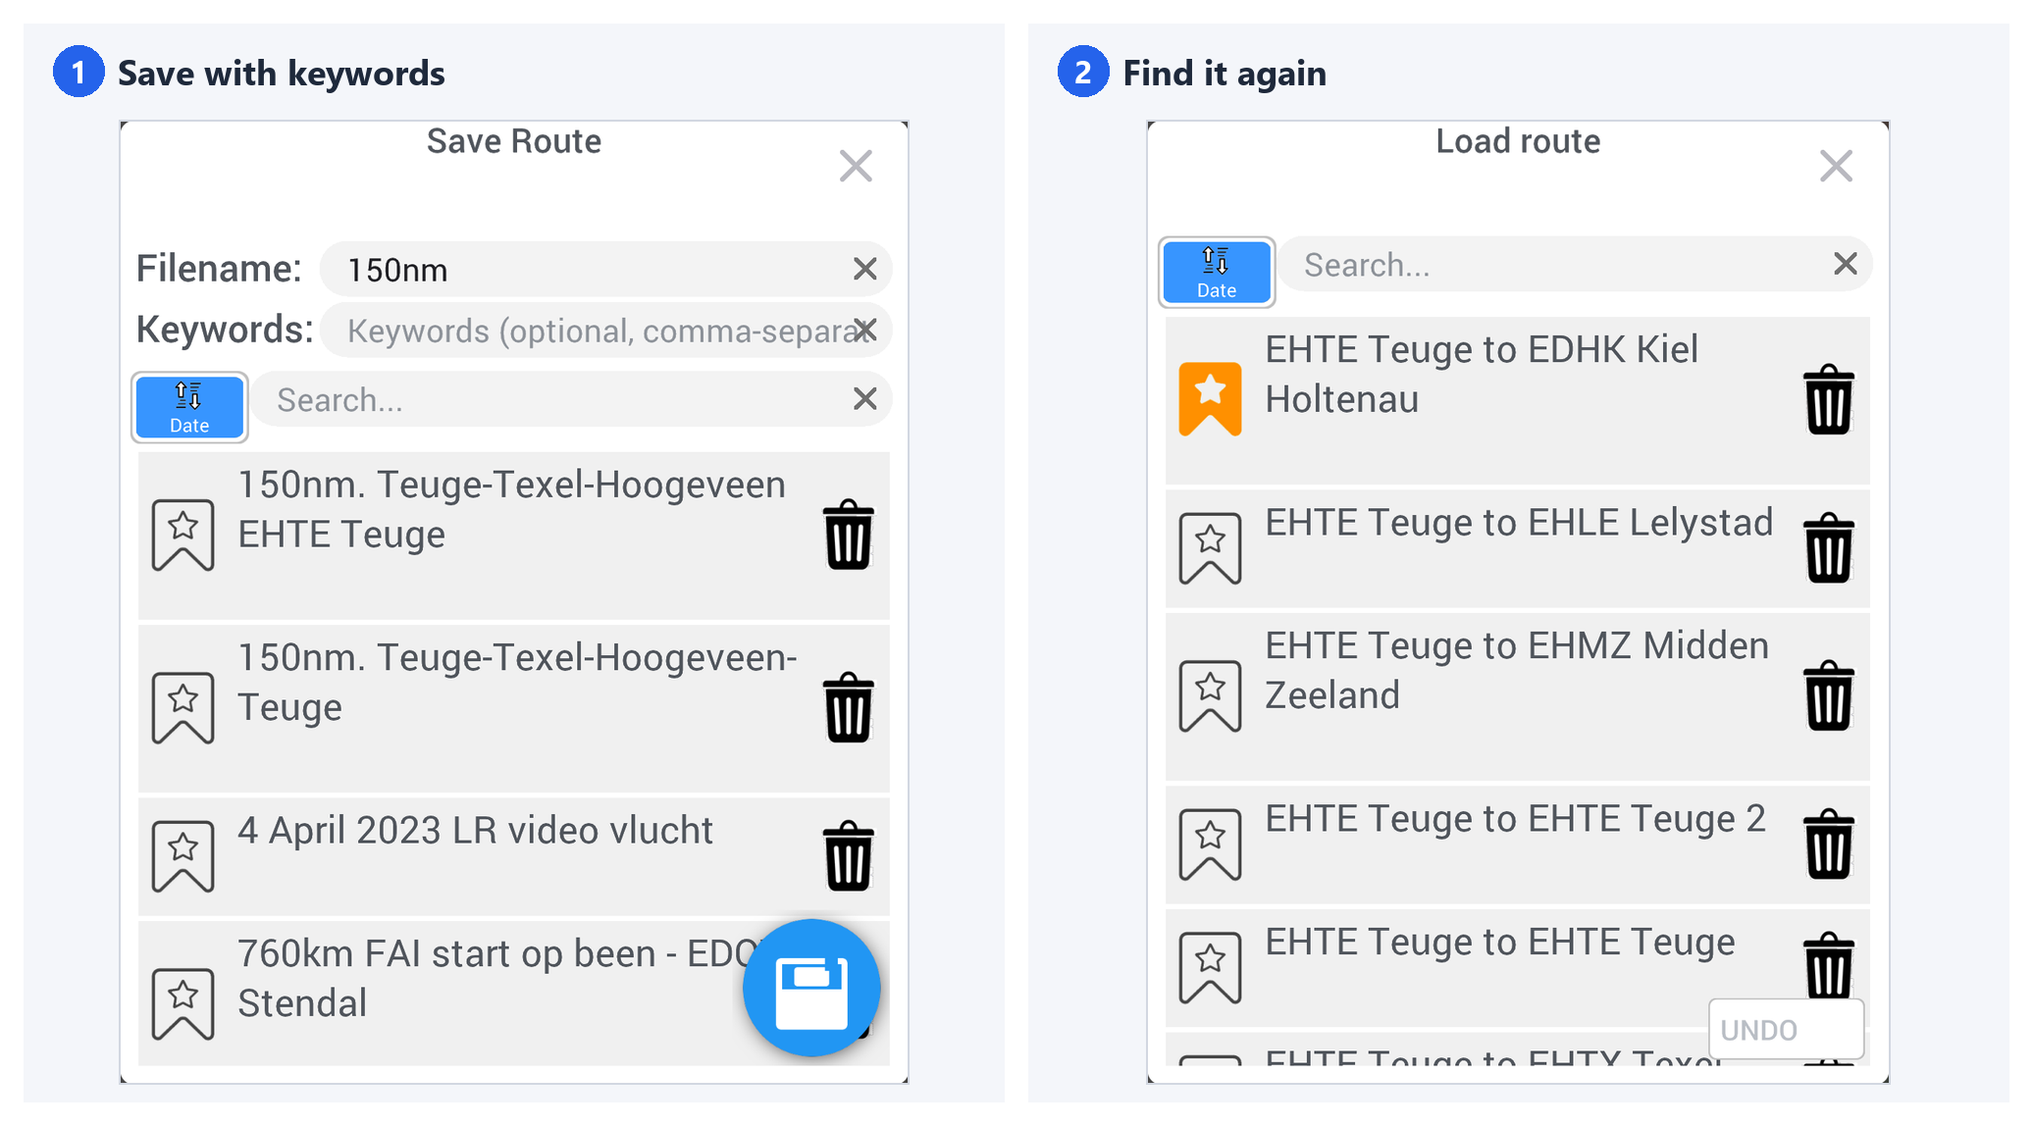Bookmark the route named exactly EHTE Teuge to EHTE Teuge
Image resolution: width=2033 pixels, height=1126 pixels.
1210,968
